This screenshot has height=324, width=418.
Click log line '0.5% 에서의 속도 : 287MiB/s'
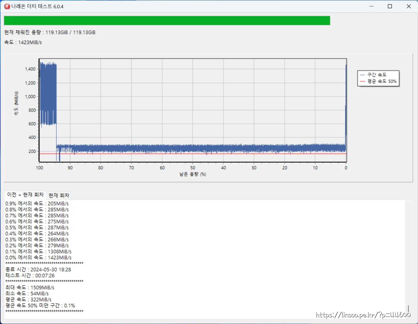point(37,227)
